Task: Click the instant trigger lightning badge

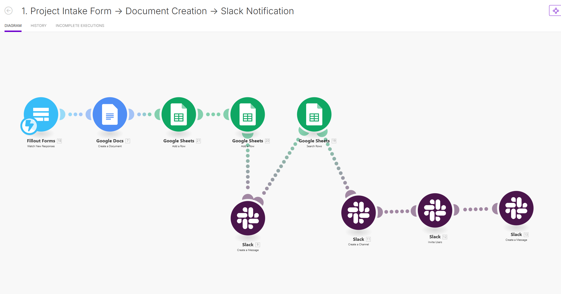Action: click(x=29, y=126)
